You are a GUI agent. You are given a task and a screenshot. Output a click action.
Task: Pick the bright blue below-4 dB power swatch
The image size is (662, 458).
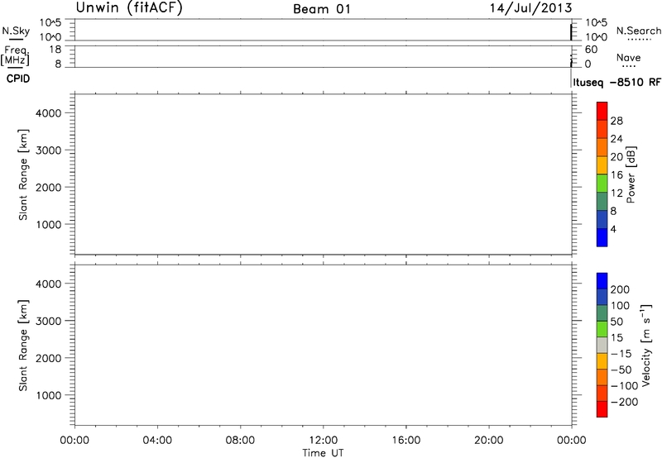(602, 238)
